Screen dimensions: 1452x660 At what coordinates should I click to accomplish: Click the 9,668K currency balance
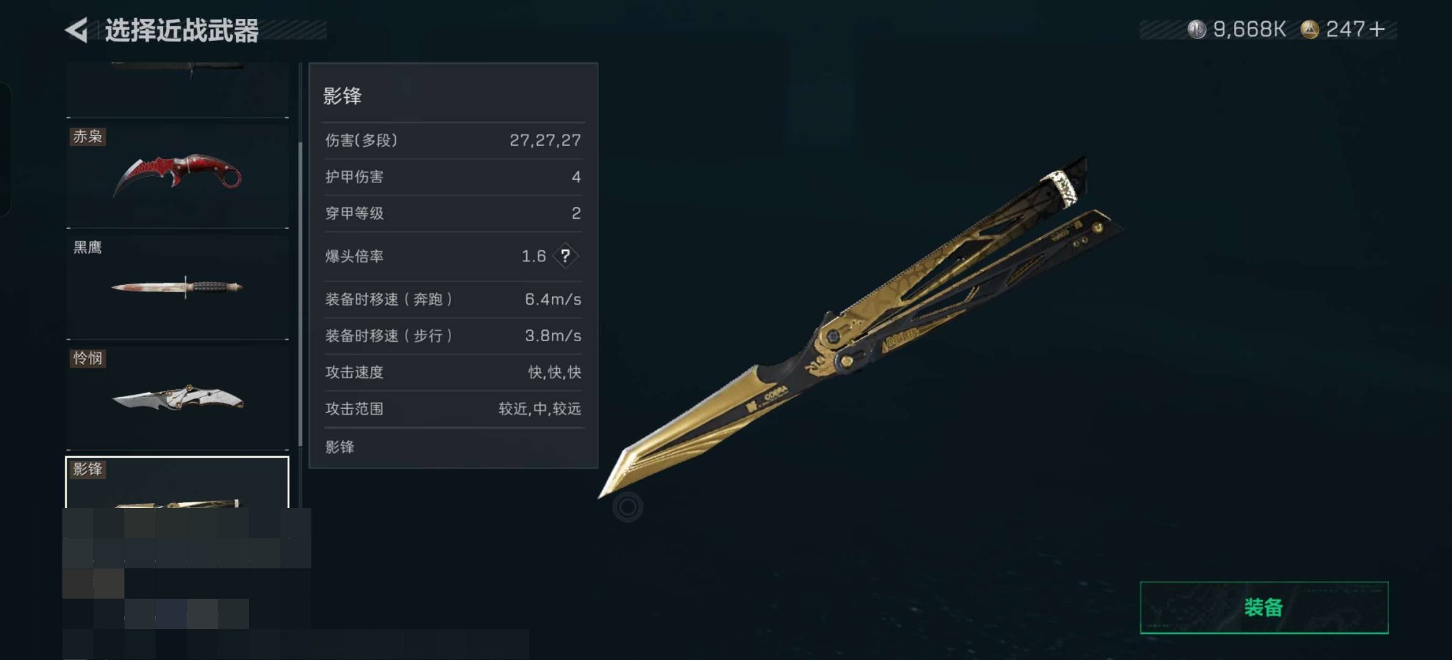coord(1249,29)
